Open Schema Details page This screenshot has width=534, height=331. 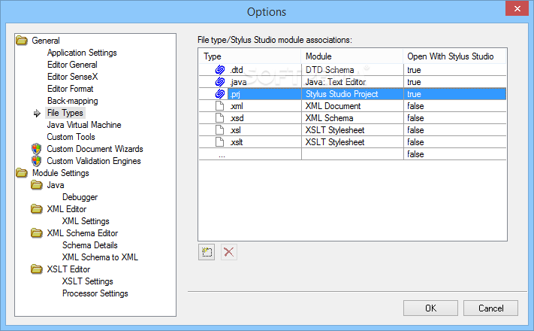pyautogui.click(x=90, y=245)
